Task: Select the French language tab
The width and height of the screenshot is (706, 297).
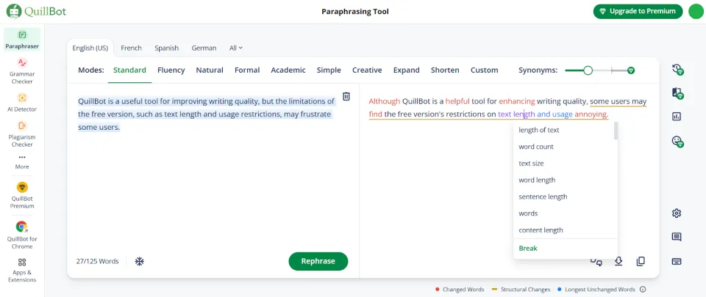Action: tap(131, 48)
